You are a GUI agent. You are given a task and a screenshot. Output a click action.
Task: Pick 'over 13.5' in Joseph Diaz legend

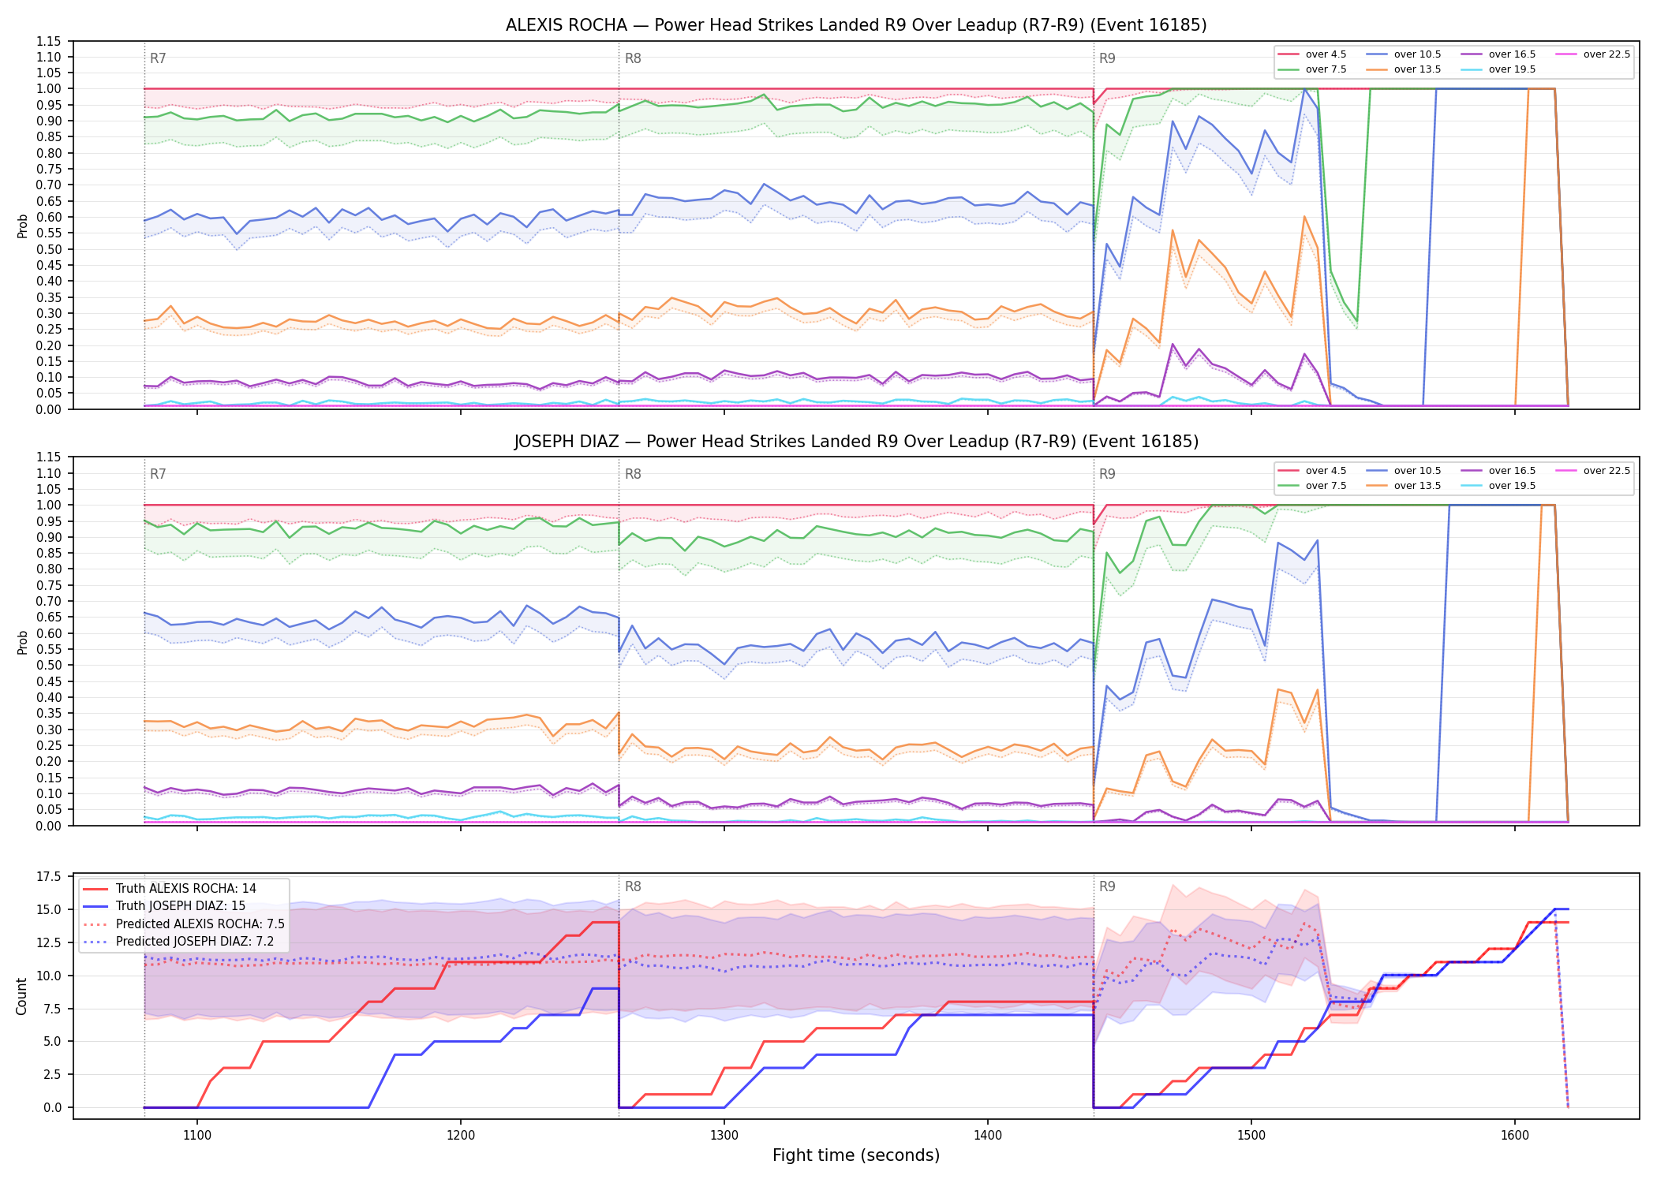1404,486
